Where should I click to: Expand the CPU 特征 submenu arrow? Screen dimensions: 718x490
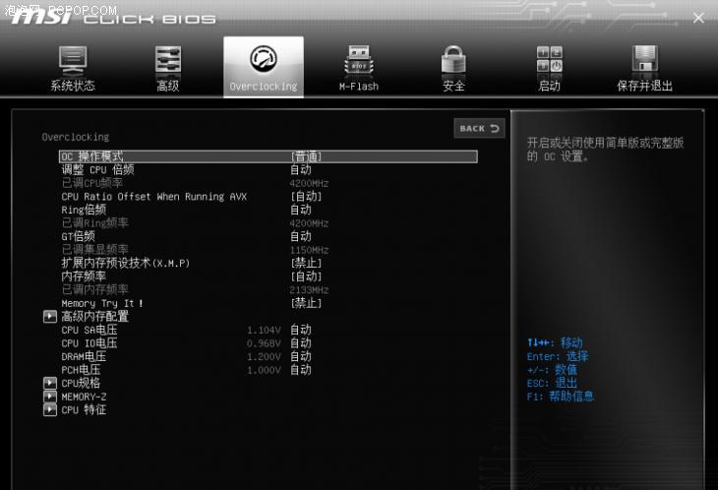click(x=50, y=410)
